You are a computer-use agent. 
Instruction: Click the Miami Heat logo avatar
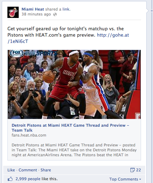pos(13,12)
